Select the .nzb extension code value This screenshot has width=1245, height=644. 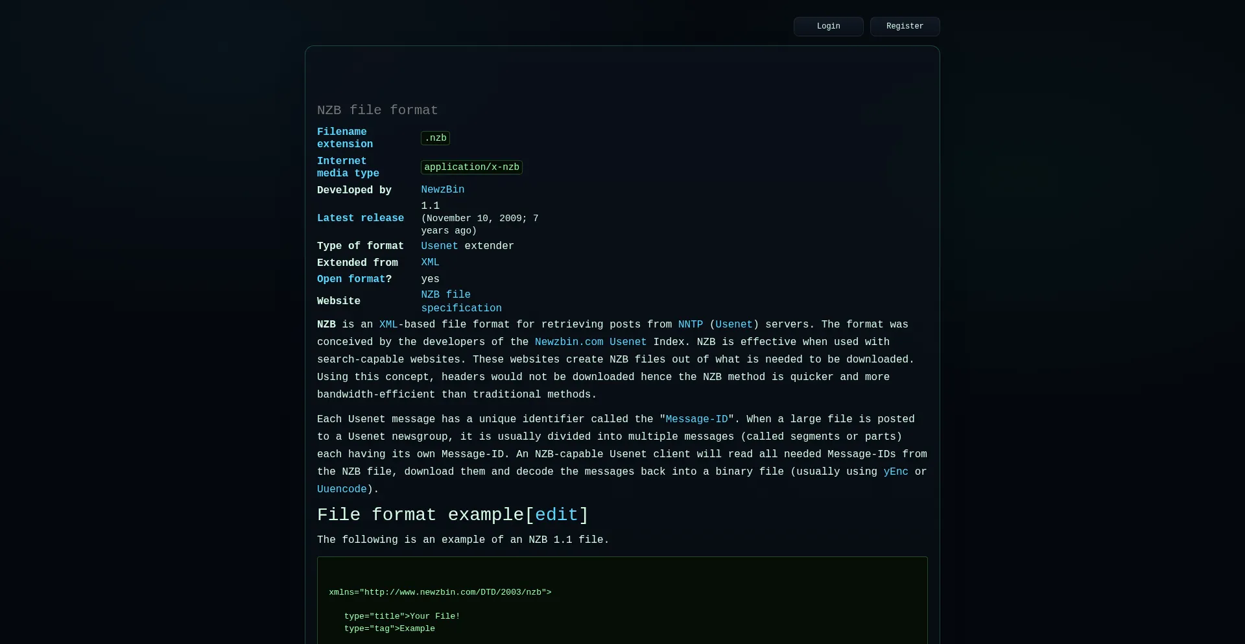point(436,138)
